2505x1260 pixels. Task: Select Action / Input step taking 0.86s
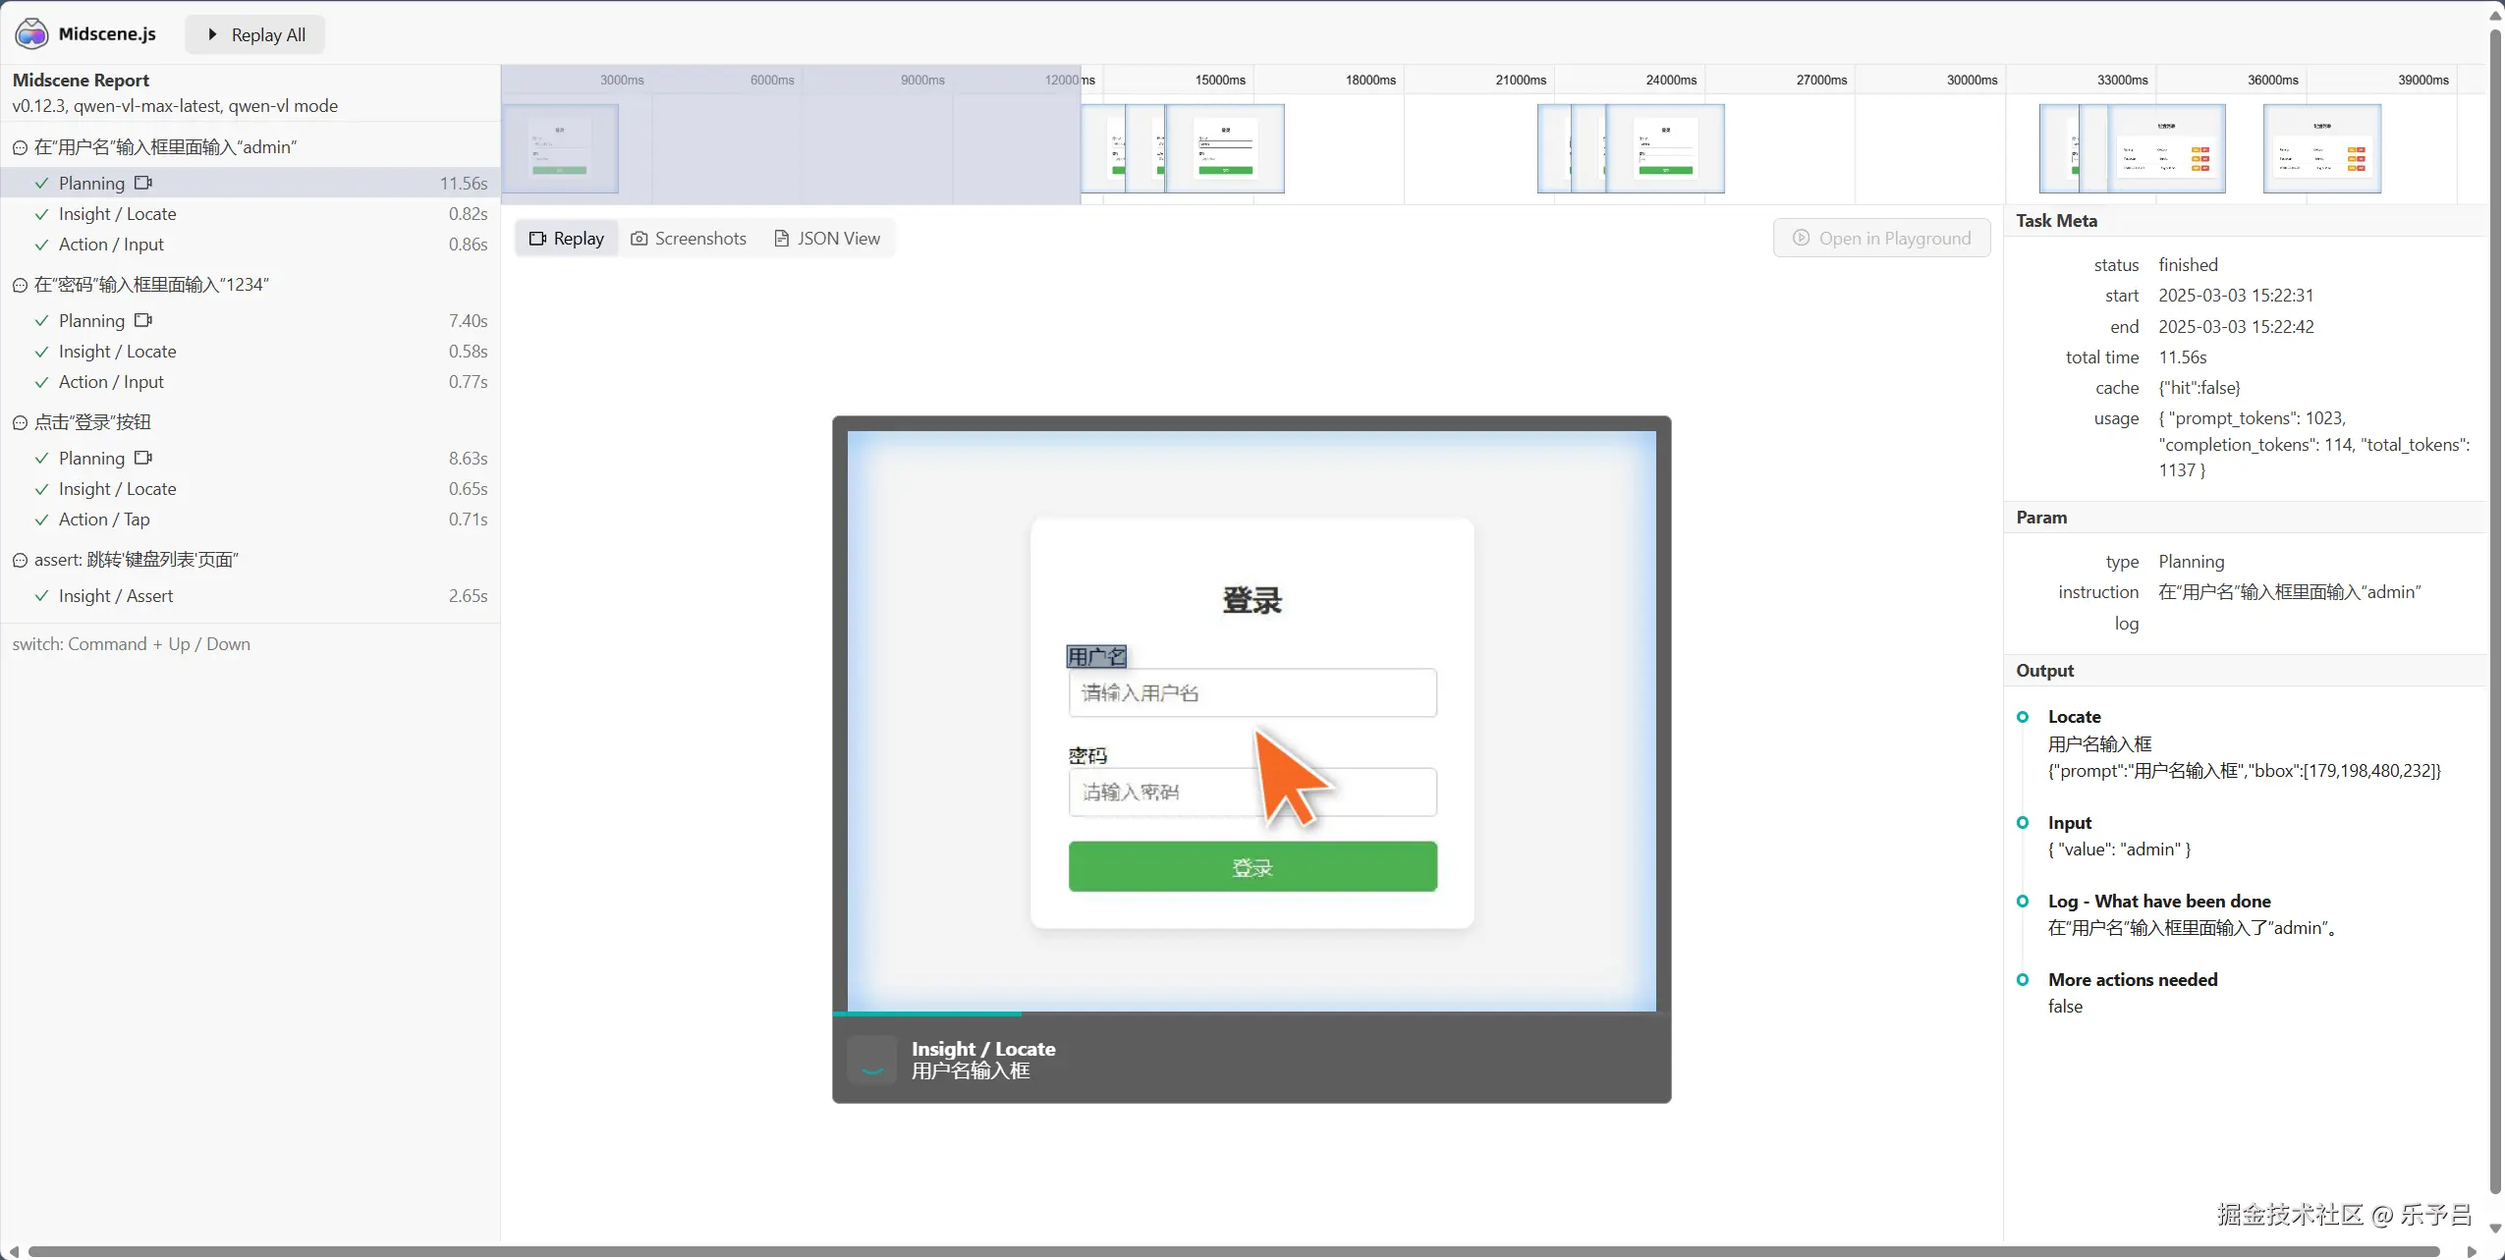(x=111, y=245)
